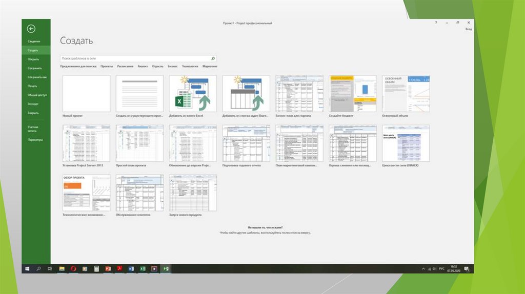Image resolution: width=525 pixels, height=294 pixels.
Task: Open Экспорт in the sidebar
Action: 33,104
